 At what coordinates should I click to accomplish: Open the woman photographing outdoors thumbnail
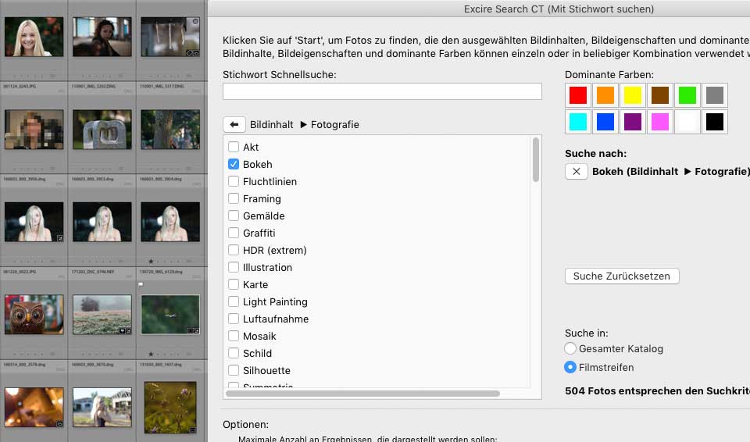102,407
